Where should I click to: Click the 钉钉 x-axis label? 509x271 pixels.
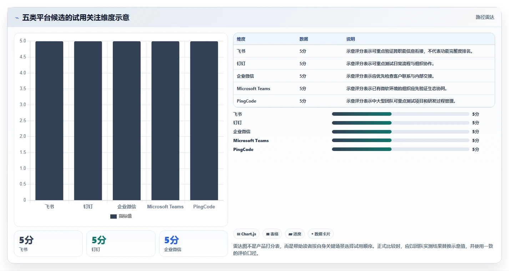(x=88, y=207)
